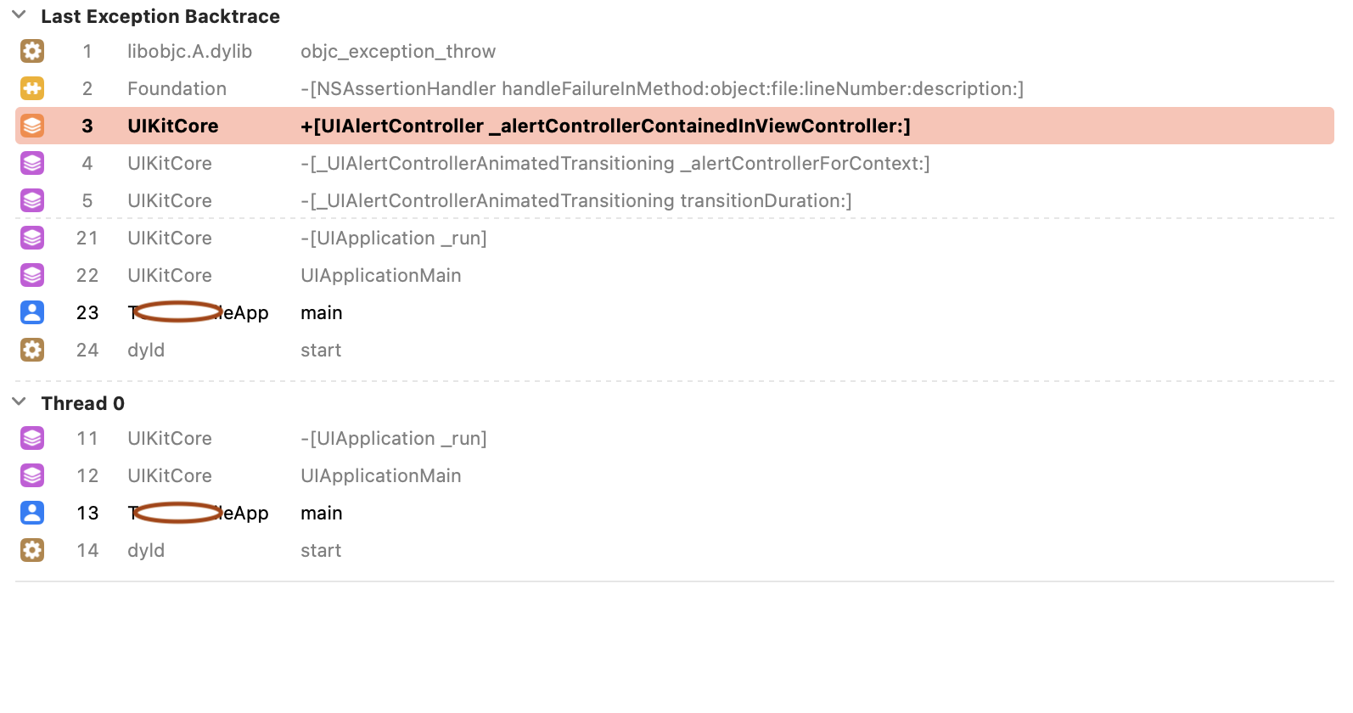The width and height of the screenshot is (1353, 713).
Task: Select the NSAssertionHandler handleFailureInMethod frame
Action: (661, 89)
